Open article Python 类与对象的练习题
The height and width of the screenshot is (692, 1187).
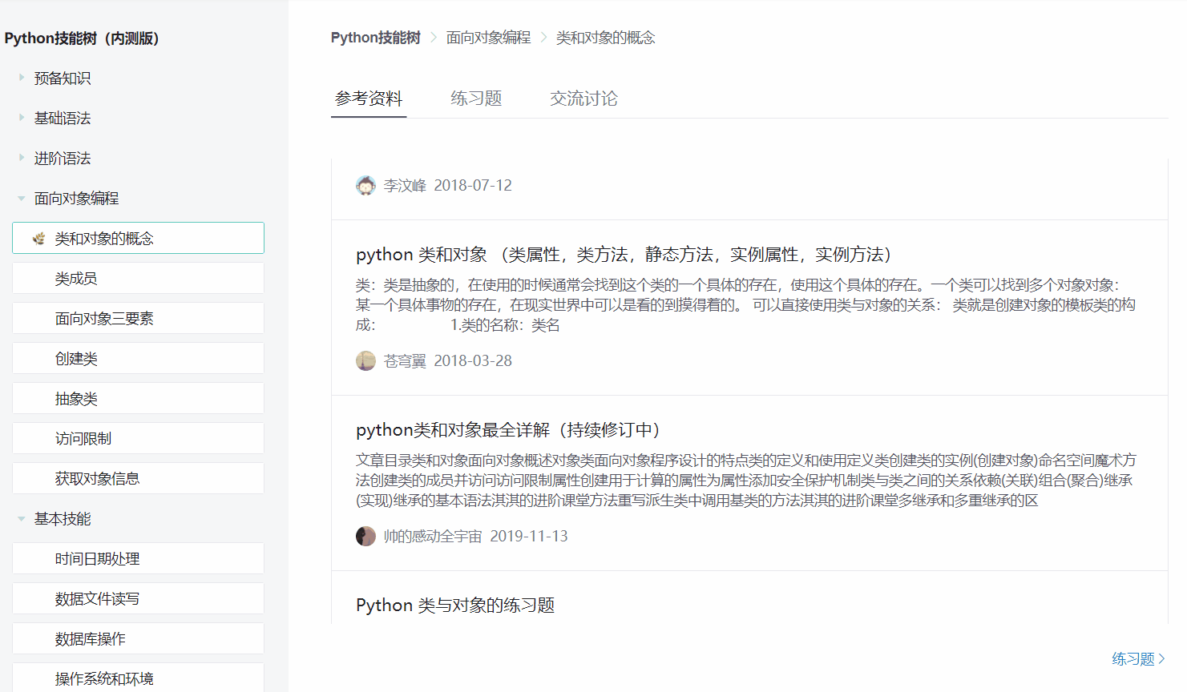[x=455, y=605]
